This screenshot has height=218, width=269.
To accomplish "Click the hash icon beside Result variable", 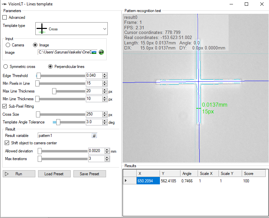I will [x=94, y=136].
